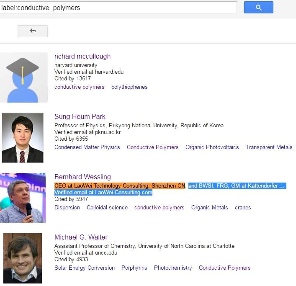Select the Colloidal science label

107,208
